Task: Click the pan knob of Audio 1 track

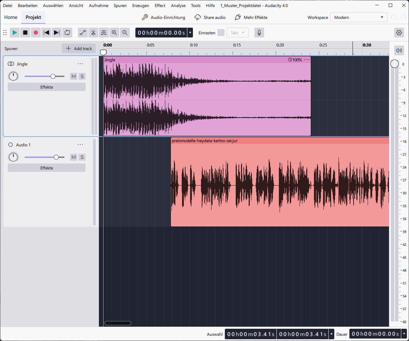Action: point(13,157)
